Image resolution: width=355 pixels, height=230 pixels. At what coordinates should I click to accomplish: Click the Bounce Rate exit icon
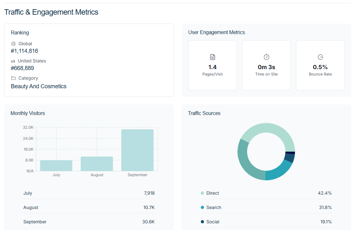point(321,57)
